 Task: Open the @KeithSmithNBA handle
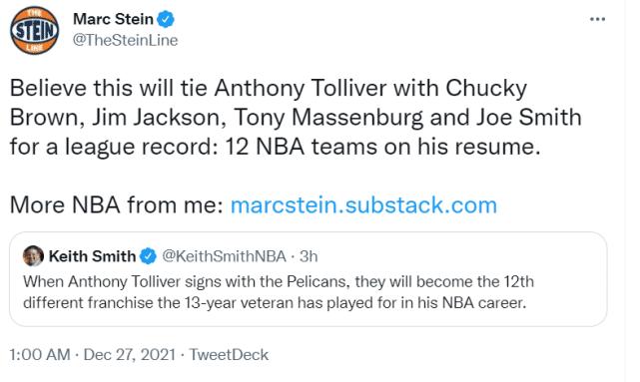[x=224, y=256]
